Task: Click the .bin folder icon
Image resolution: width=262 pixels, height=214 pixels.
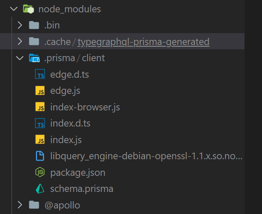Action: coord(34,25)
